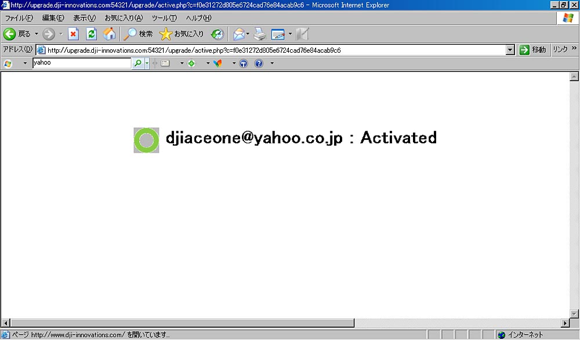Viewport: 580px width, 340px height.
Task: Click the blue help question mark icon
Action: click(259, 63)
